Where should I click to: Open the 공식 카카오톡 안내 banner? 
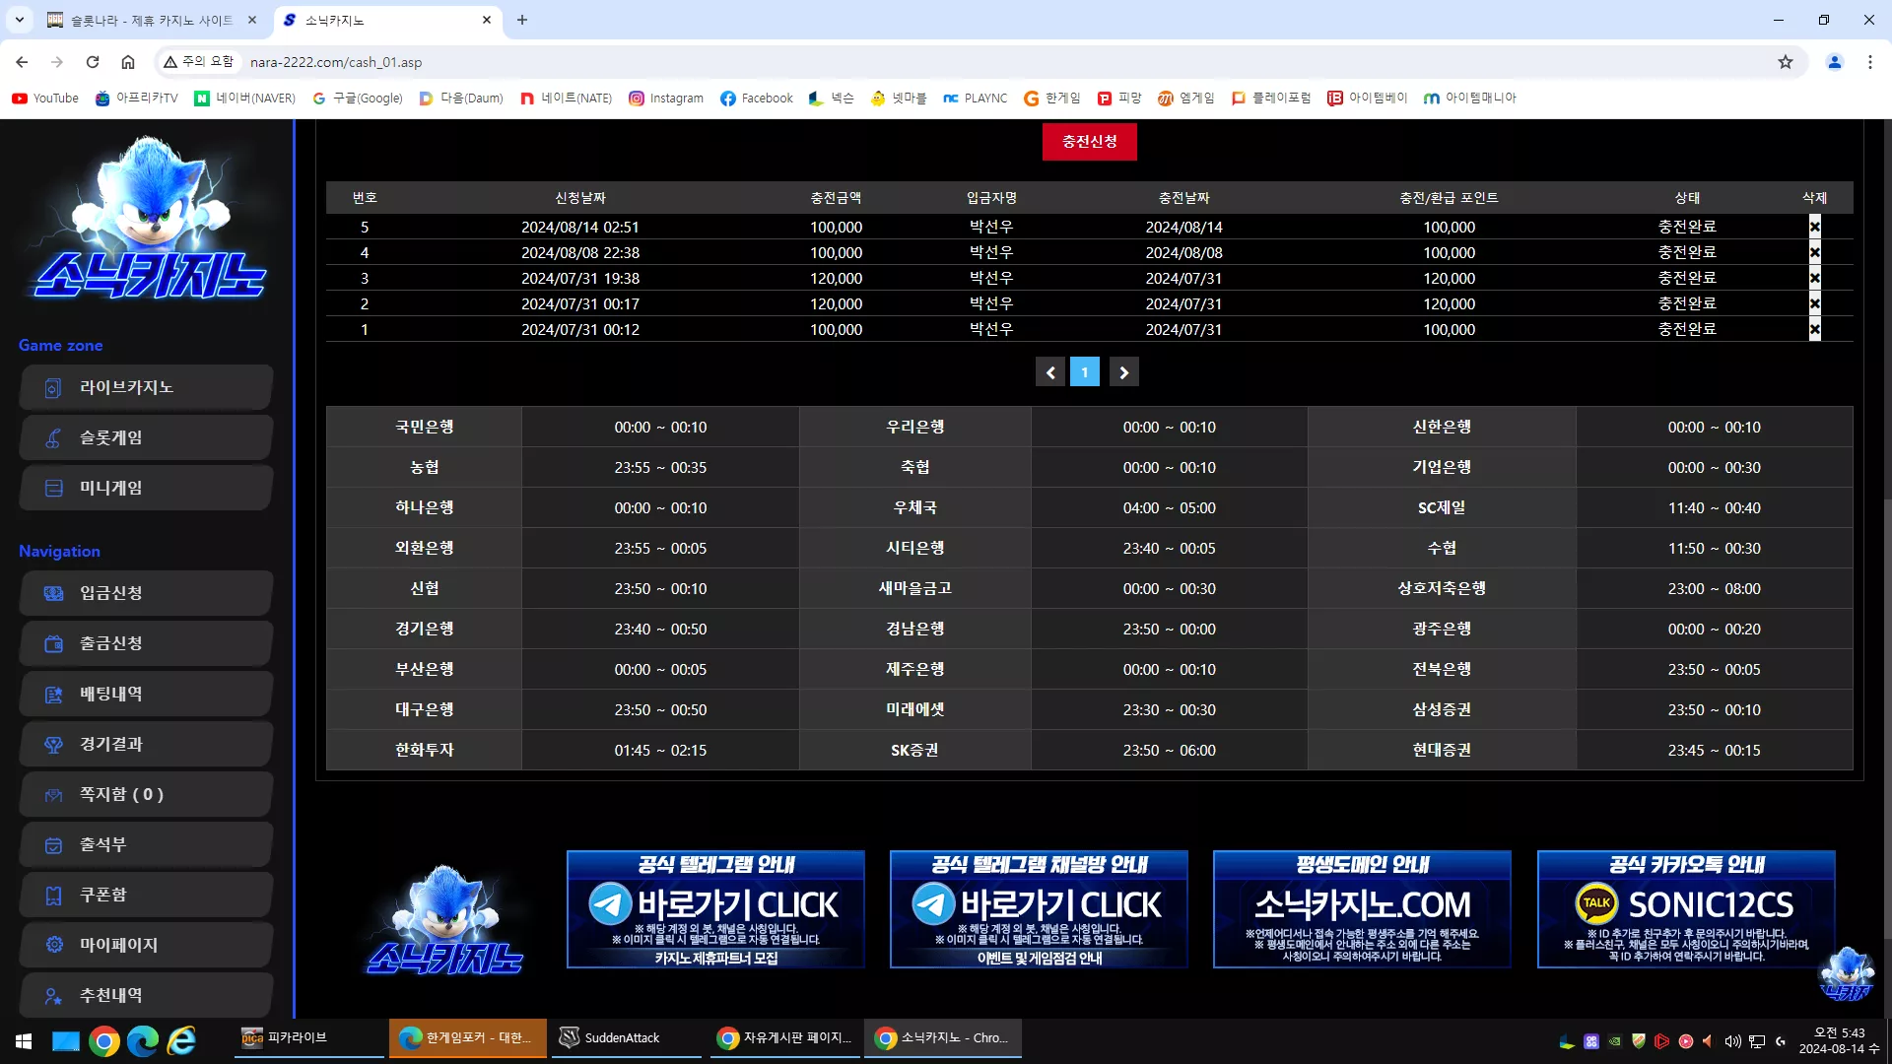pyautogui.click(x=1686, y=909)
